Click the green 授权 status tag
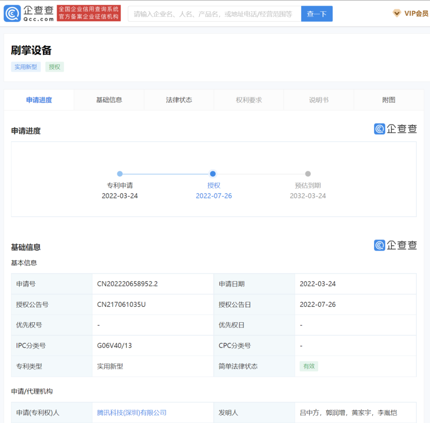This screenshot has width=430, height=423. click(x=55, y=67)
